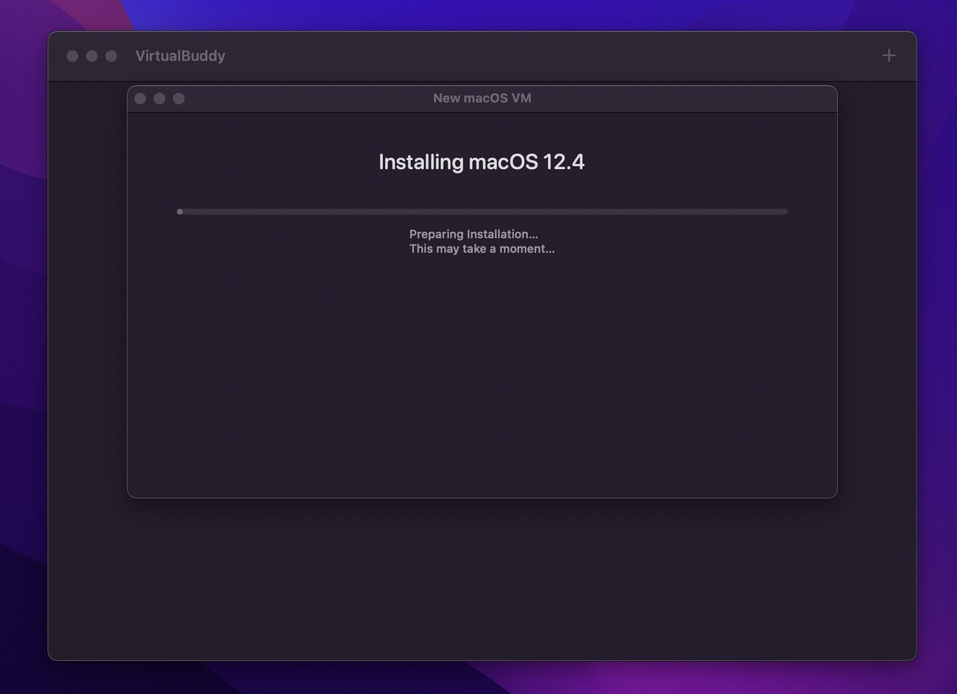
Task: Minimize the New macOS VM dialog
Action: [159, 98]
